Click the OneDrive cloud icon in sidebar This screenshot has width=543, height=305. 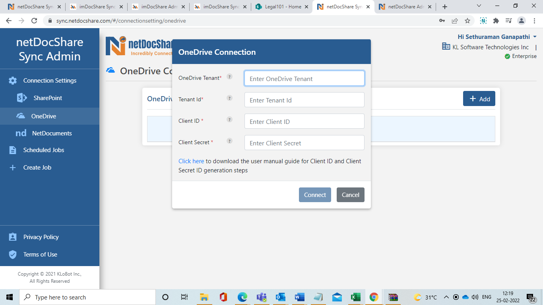pos(21,116)
